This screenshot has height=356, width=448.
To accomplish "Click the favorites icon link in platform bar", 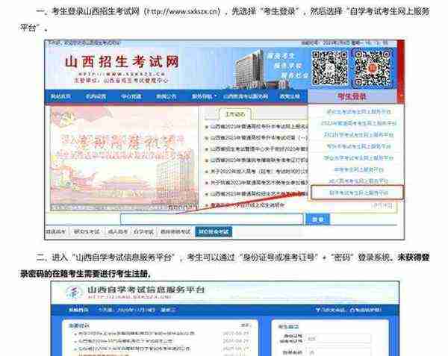I will click(x=332, y=310).
